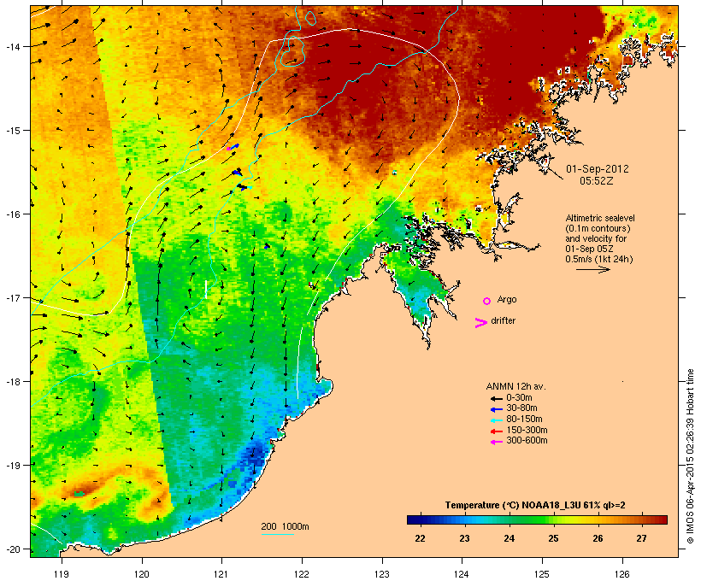Click the '200 1000m' bathymetry label

click(x=285, y=526)
